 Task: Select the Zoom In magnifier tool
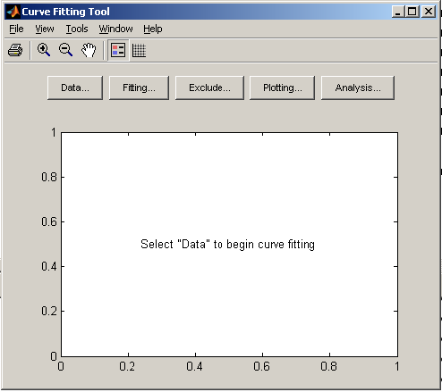44,50
